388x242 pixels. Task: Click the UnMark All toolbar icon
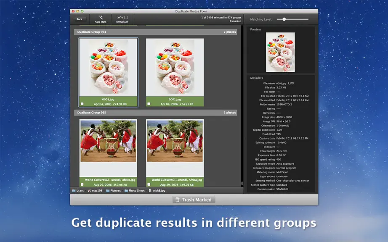[x=122, y=18]
